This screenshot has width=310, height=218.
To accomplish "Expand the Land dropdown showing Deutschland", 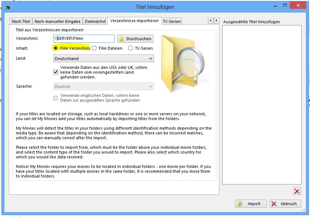I will [x=103, y=59].
